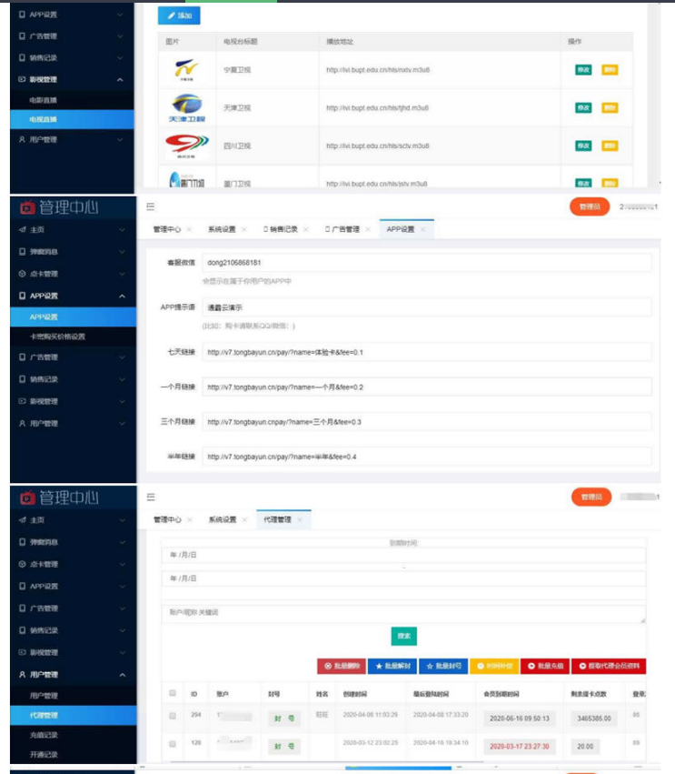The height and width of the screenshot is (774, 675).
Task: Click the yellow 时间补偿 button
Action: coord(494,666)
